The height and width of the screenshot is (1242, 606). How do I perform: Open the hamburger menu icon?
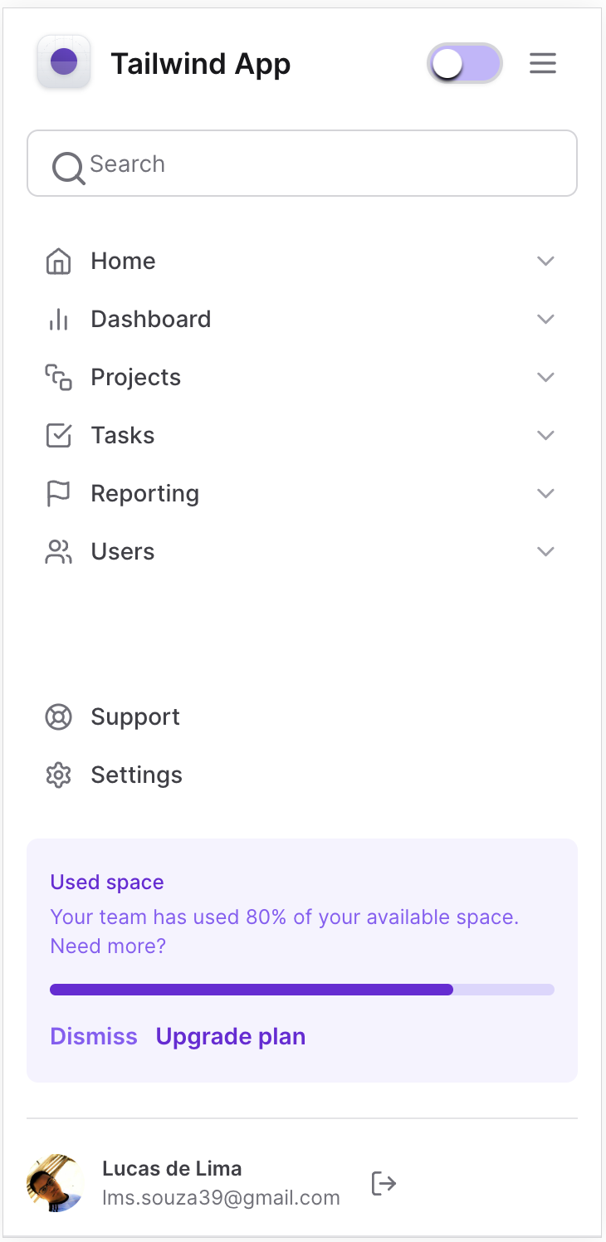(x=543, y=63)
